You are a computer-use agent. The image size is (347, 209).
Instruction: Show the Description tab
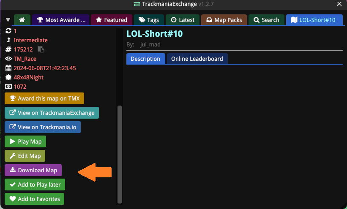tap(145, 59)
